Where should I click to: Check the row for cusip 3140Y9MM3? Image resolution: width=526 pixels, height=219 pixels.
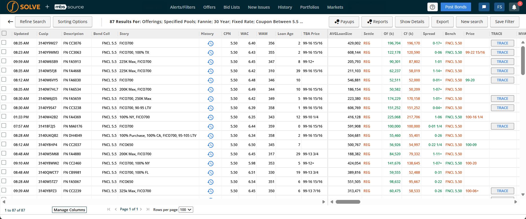pyautogui.click(x=4, y=52)
